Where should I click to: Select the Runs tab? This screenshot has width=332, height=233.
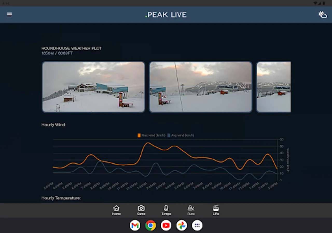pos(191,210)
